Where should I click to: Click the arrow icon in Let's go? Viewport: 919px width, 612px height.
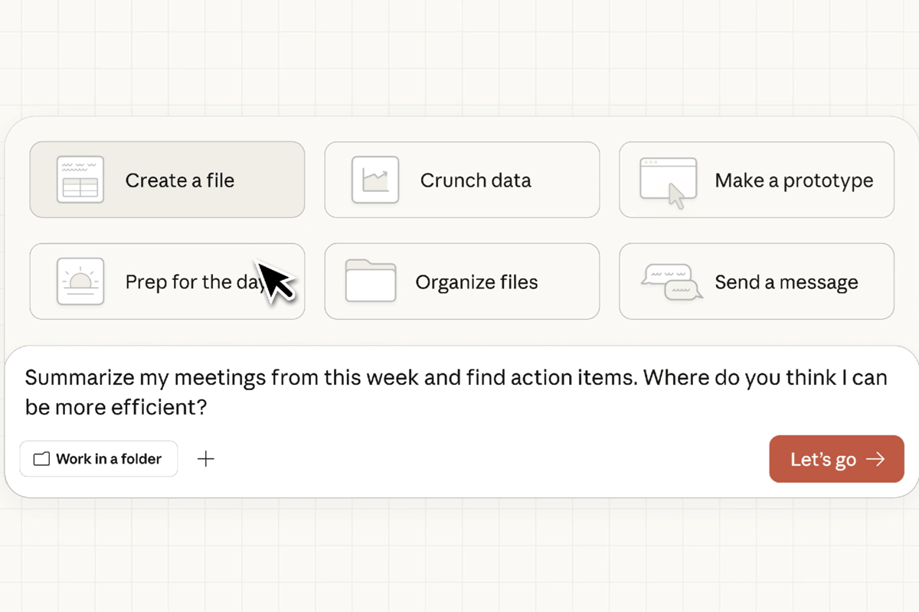point(875,459)
